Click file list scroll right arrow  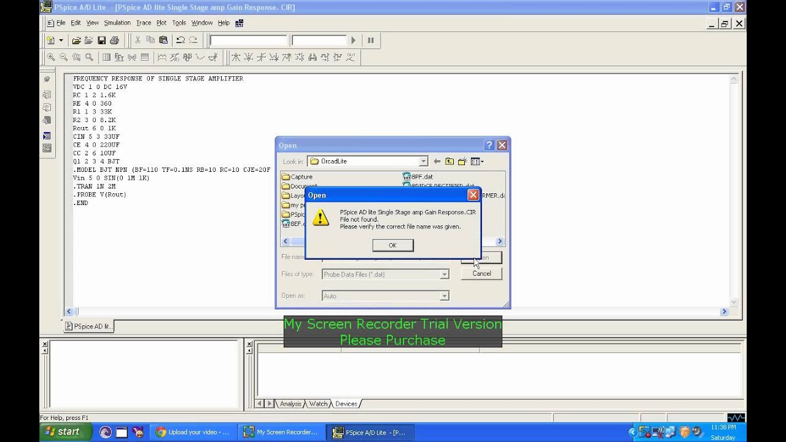tap(500, 242)
